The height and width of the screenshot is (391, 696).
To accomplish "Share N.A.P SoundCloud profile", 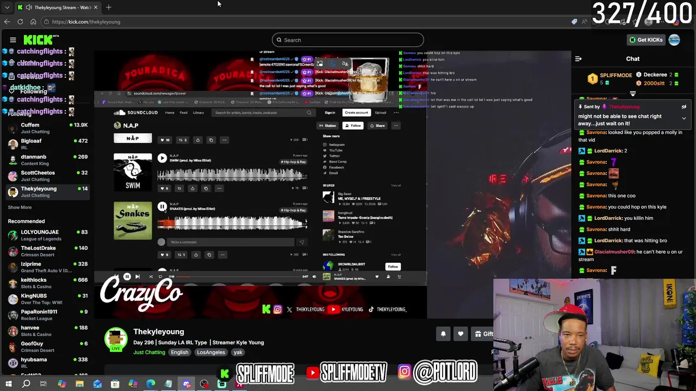I will coord(377,125).
